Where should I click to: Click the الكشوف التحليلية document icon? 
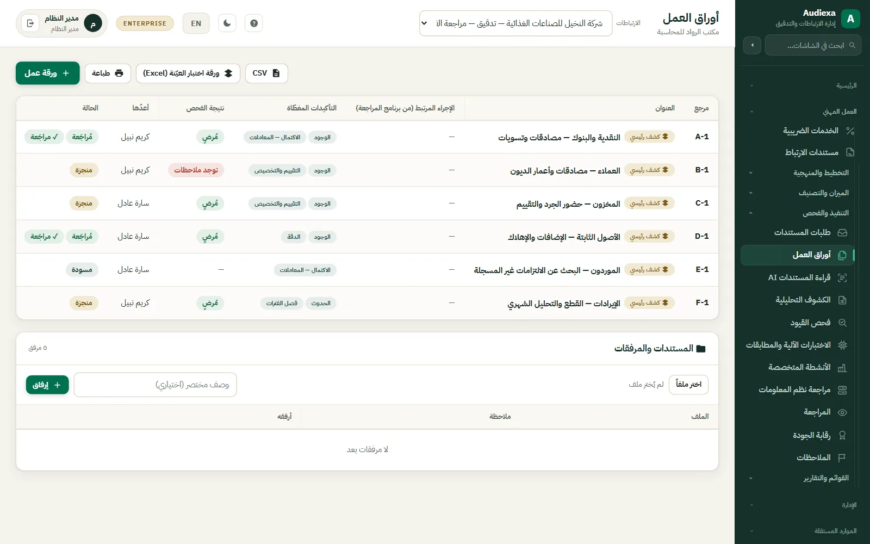pyautogui.click(x=842, y=300)
